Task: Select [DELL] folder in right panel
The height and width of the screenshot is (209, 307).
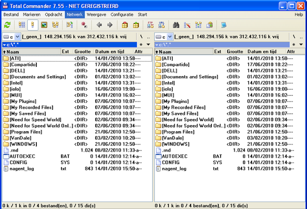Action: 230,71
